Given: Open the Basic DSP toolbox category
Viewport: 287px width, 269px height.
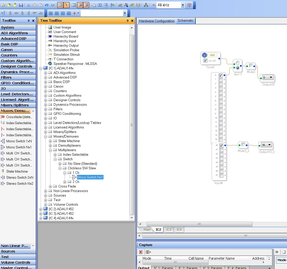Looking at the screenshot, I should tap(18, 44).
